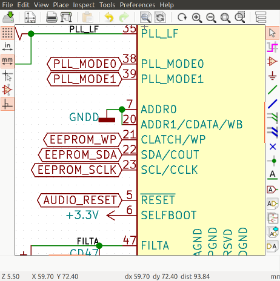
Task: Select the EEPROM_WP global label
Action: (x=83, y=140)
